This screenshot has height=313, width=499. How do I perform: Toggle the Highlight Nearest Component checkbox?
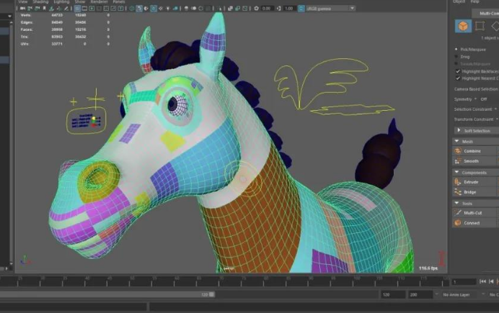pyautogui.click(x=458, y=78)
